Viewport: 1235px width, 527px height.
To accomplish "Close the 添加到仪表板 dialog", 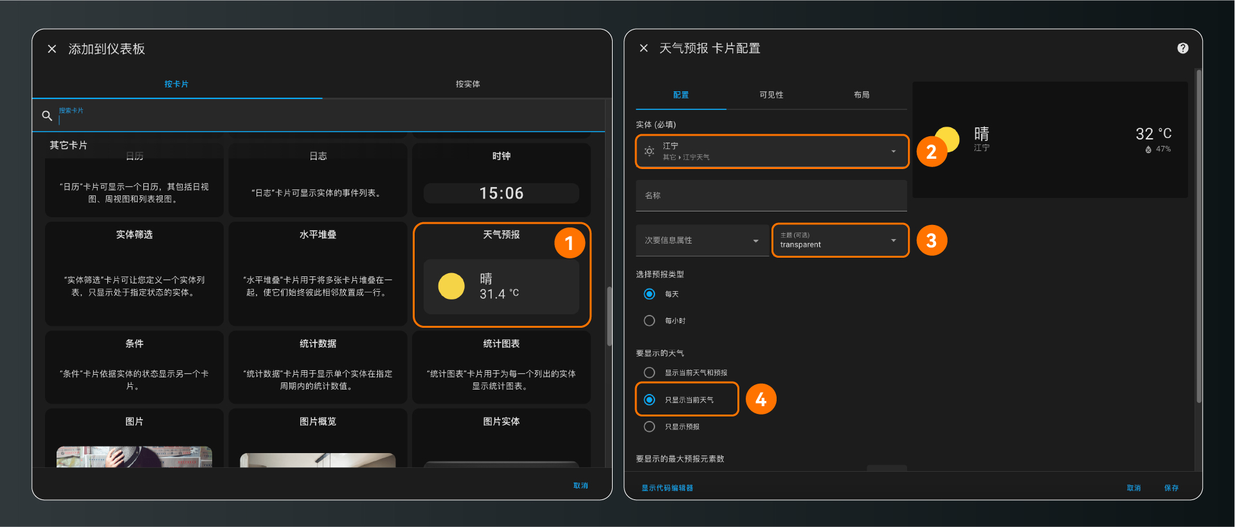I will pyautogui.click(x=52, y=49).
